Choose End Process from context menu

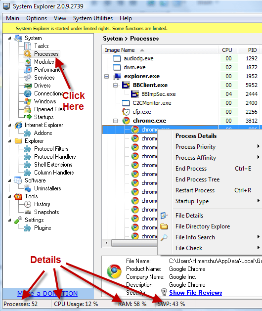click(x=210, y=169)
